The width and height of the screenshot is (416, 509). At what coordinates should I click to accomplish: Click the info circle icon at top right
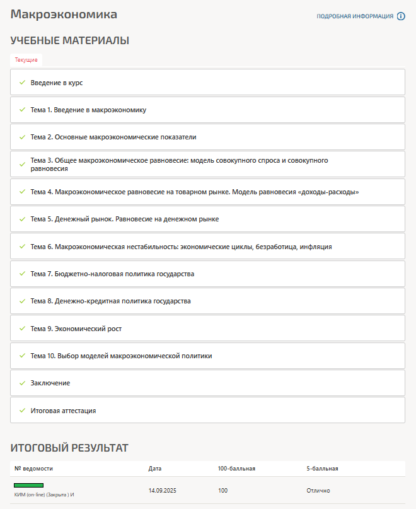pyautogui.click(x=401, y=16)
